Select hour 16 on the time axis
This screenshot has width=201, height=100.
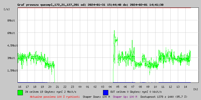(20, 86)
